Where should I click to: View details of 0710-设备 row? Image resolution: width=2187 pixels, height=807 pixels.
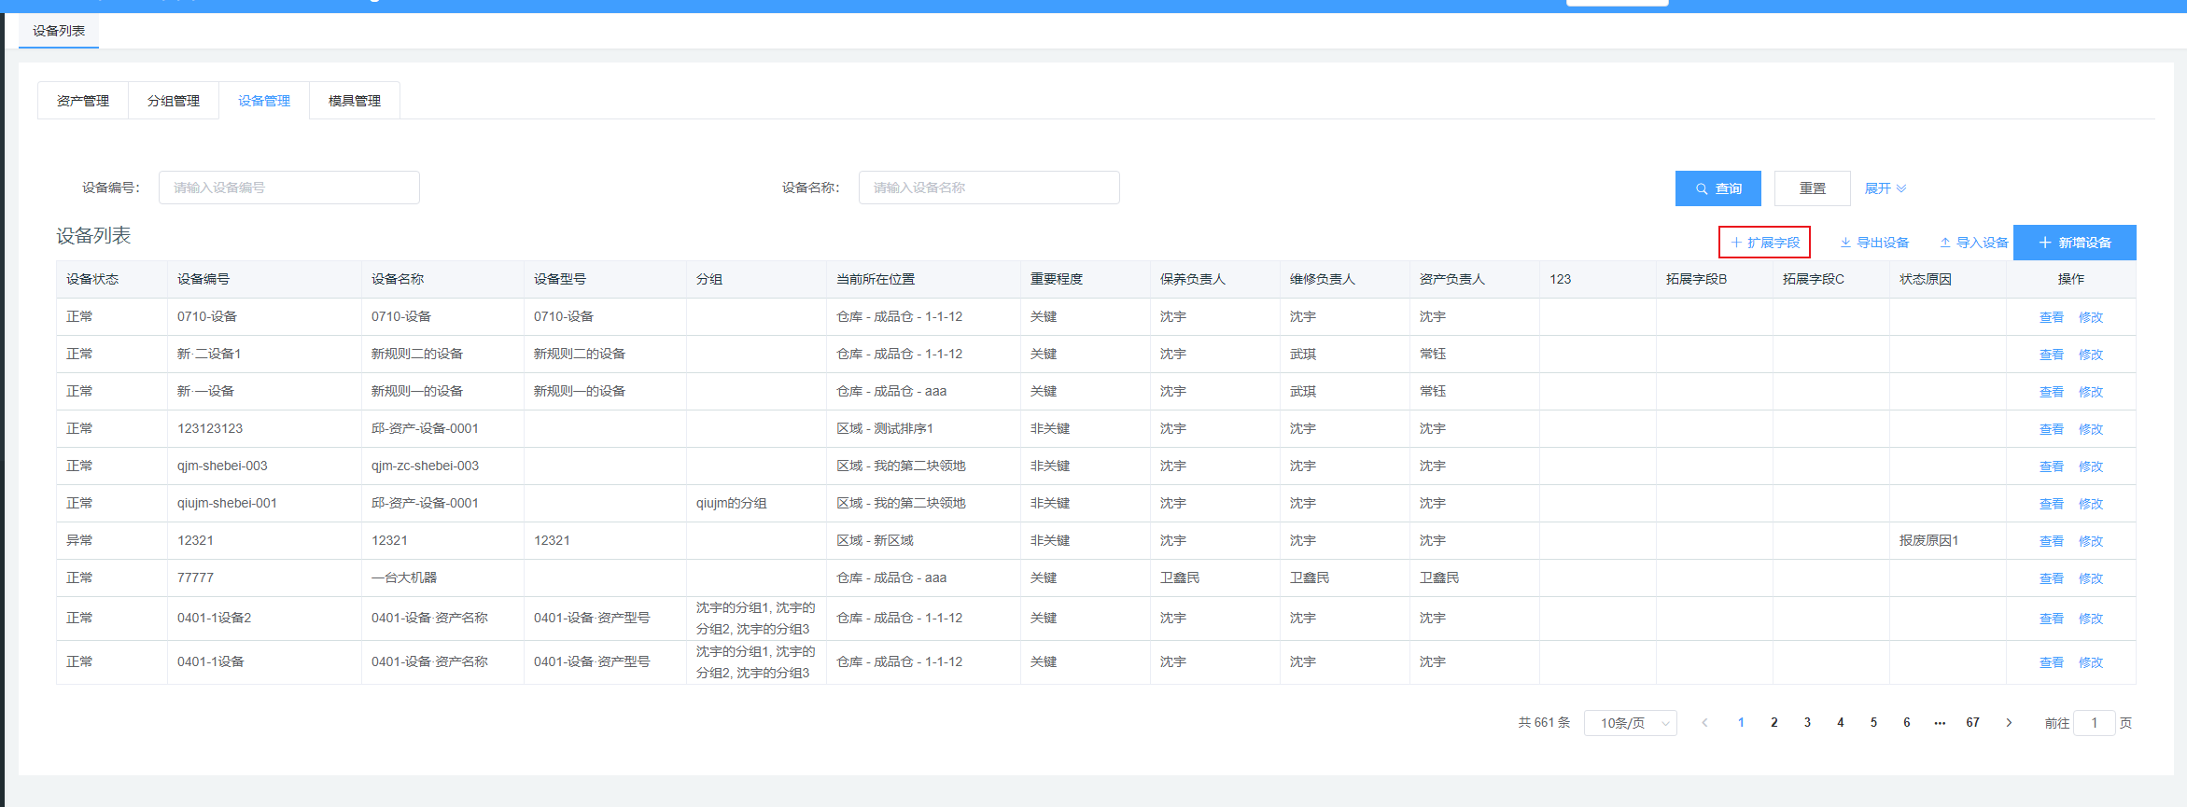click(2051, 317)
